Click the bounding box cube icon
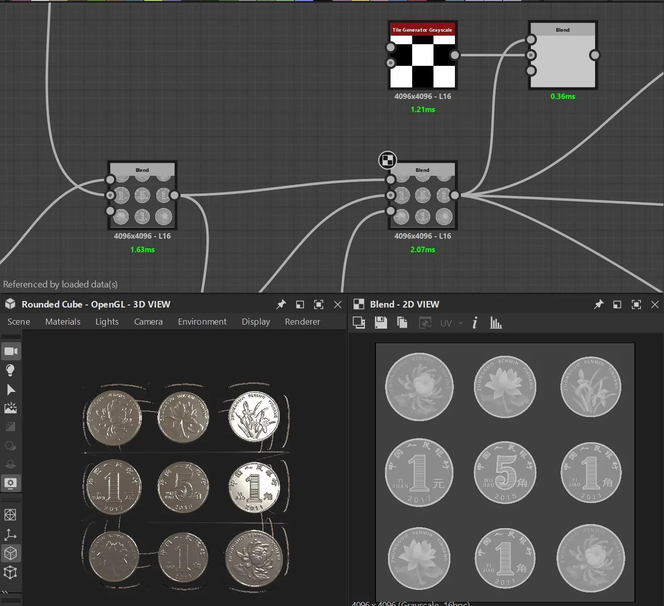The image size is (664, 606). 11,572
